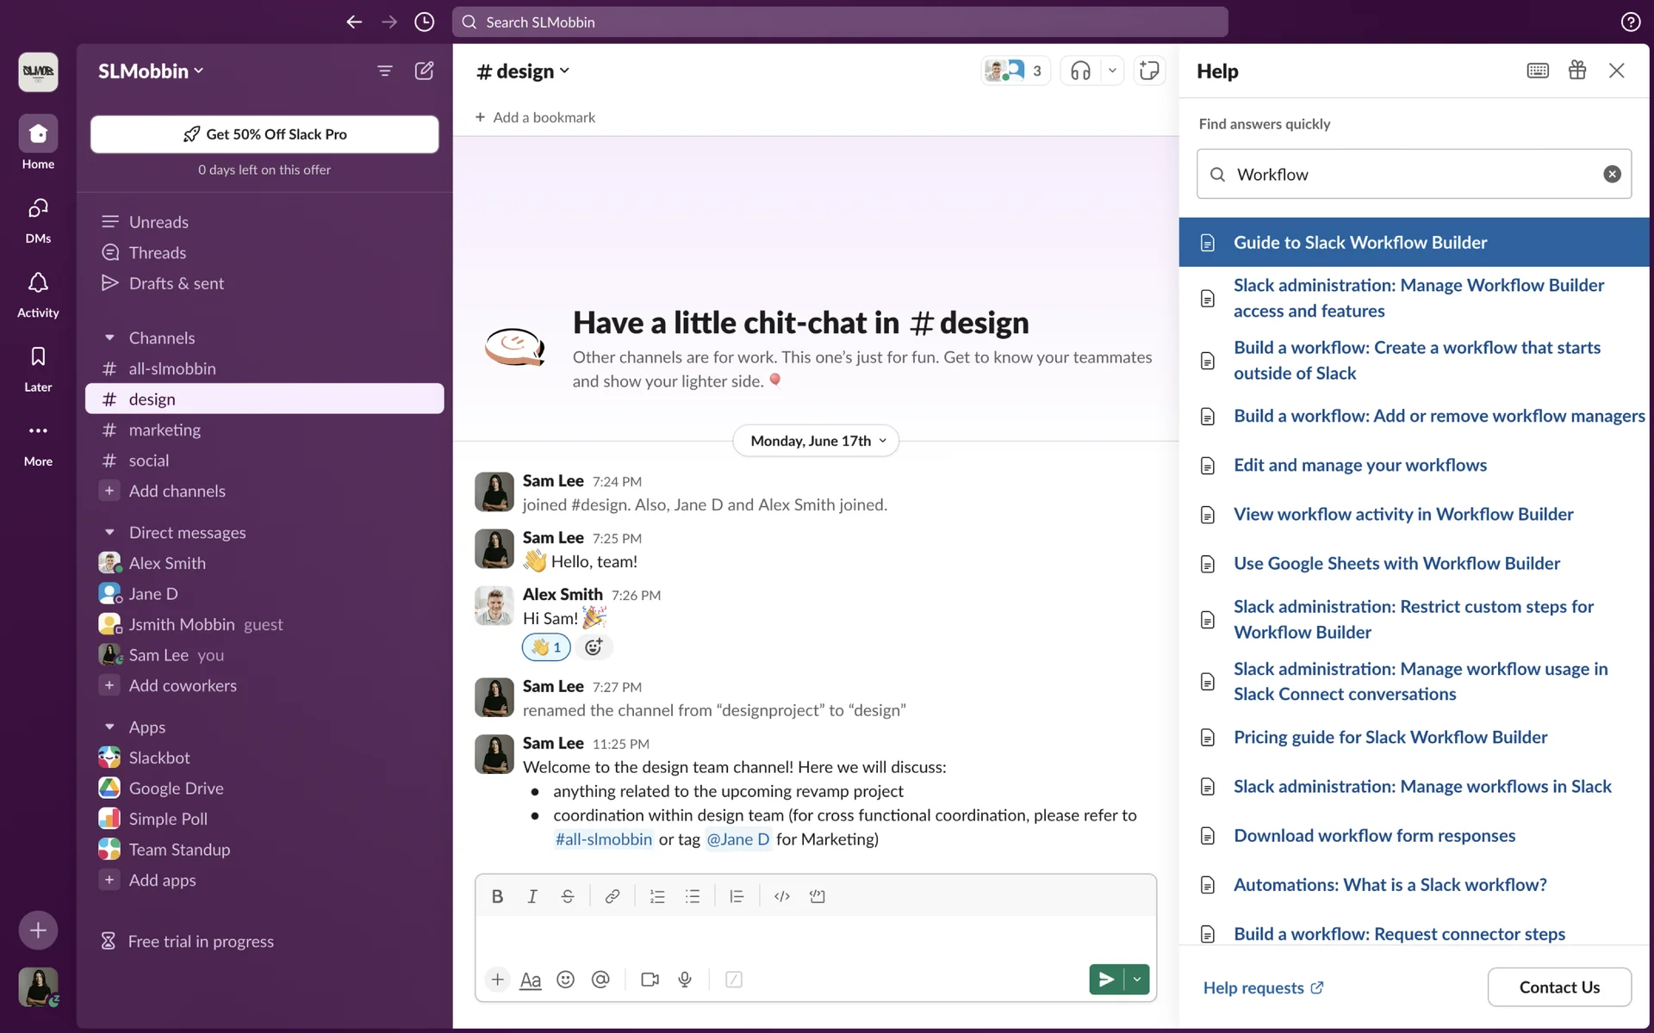This screenshot has width=1654, height=1033.
Task: Open the Pricing guide for Workflow Builder article
Action: [x=1390, y=738]
